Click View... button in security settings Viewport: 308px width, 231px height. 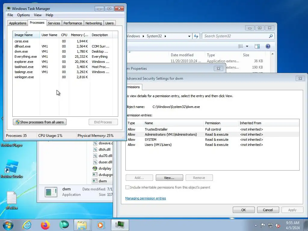pyautogui.click(x=169, y=177)
